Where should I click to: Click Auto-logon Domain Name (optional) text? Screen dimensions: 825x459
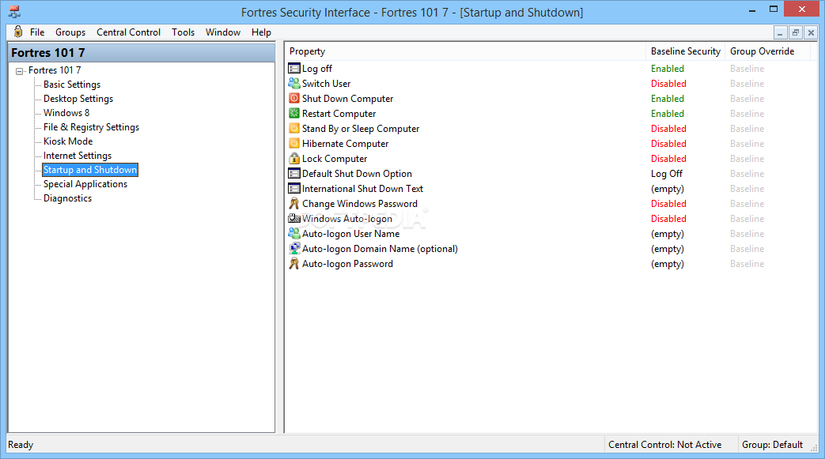point(380,249)
